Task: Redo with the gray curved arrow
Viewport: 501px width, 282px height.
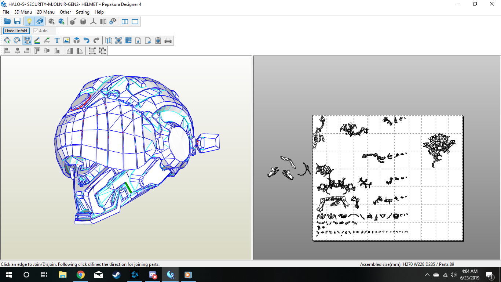Action: point(96,40)
